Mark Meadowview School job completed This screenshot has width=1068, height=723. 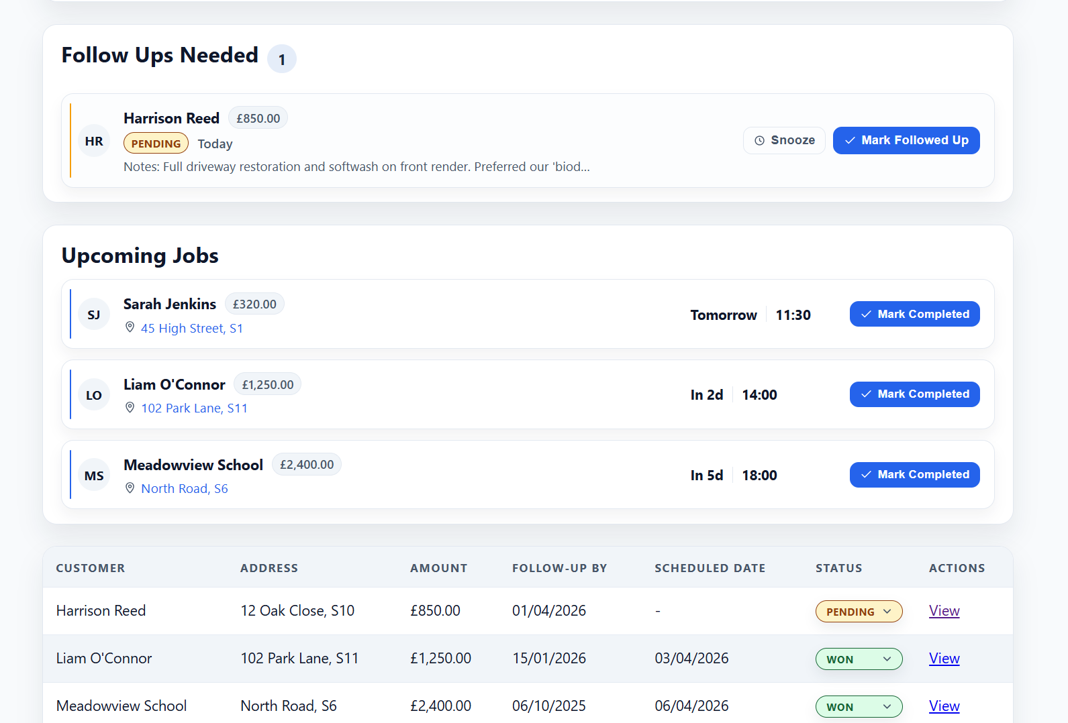tap(915, 475)
